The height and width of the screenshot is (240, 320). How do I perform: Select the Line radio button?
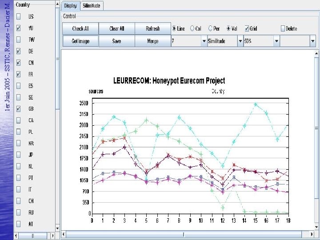click(174, 28)
